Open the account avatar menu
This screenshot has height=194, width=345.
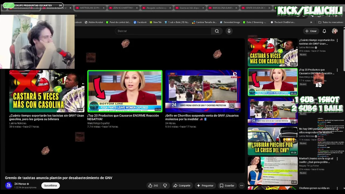click(335, 31)
